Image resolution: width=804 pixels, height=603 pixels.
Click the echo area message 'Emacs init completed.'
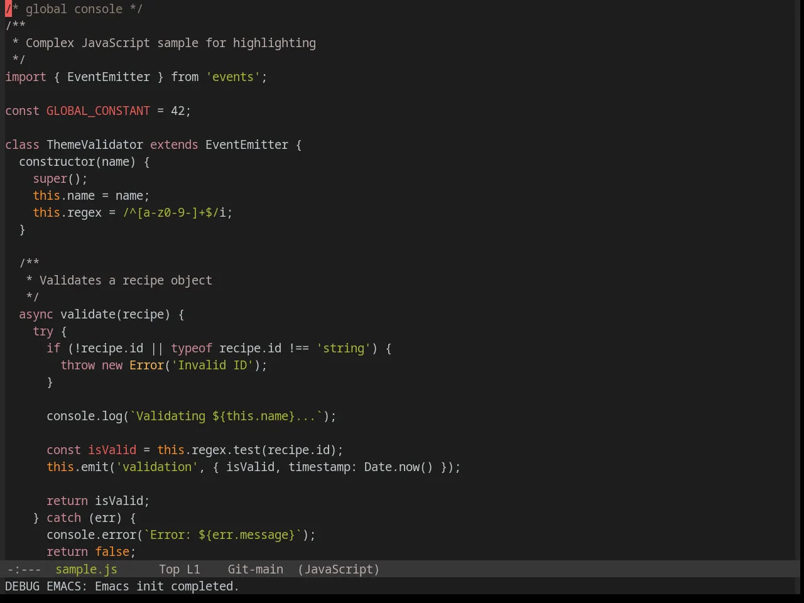coord(167,586)
